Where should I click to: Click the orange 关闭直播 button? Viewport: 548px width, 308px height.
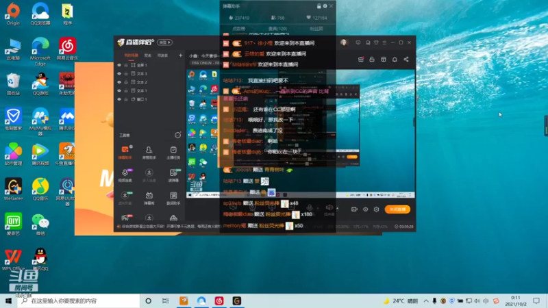tap(397, 209)
